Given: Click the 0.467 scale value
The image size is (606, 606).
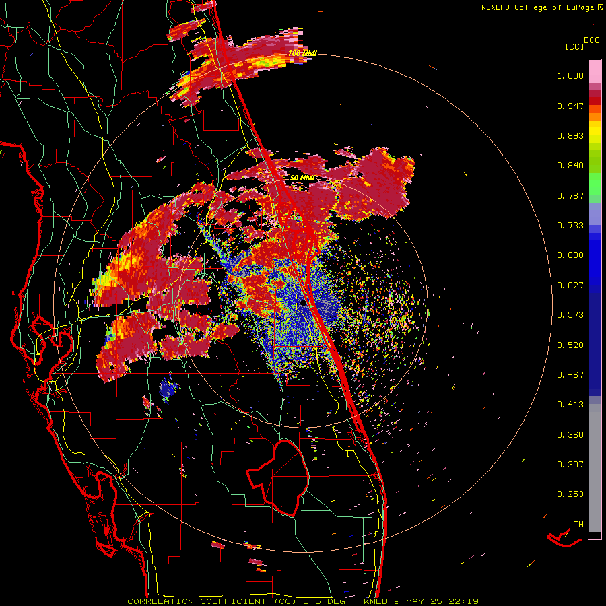Looking at the screenshot, I should [570, 375].
